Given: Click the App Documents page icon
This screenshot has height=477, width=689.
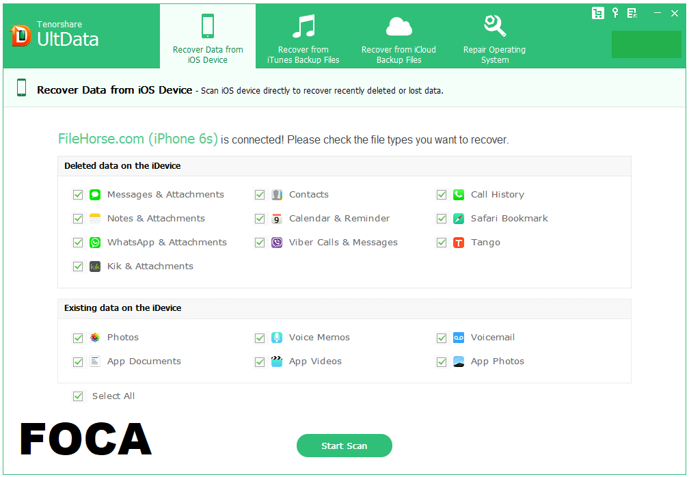Looking at the screenshot, I should 95,362.
